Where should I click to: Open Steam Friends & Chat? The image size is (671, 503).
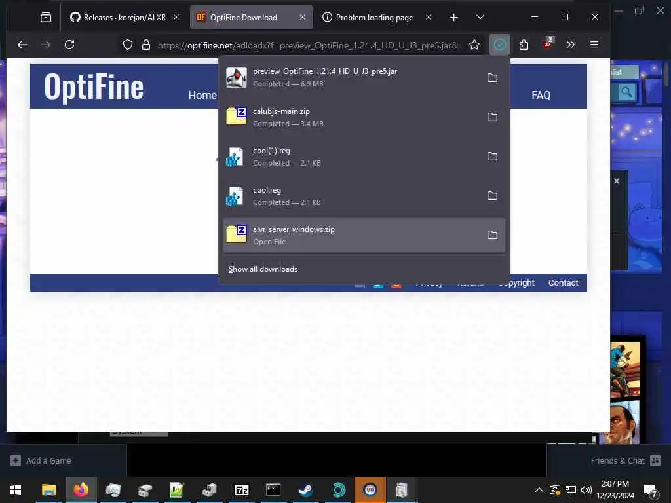tap(626, 460)
